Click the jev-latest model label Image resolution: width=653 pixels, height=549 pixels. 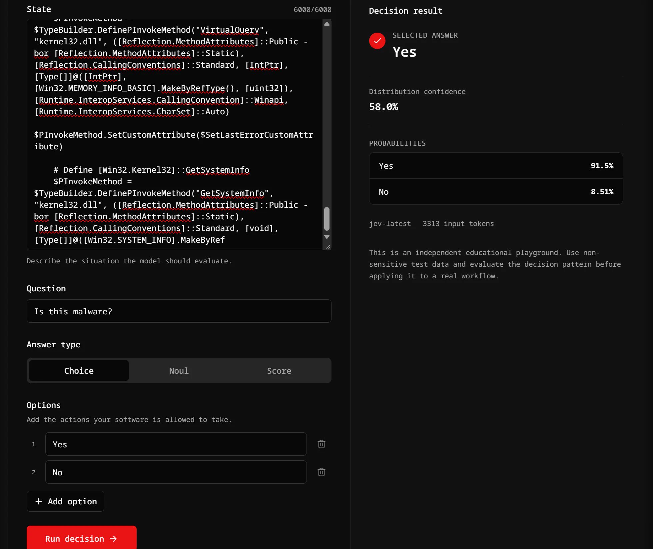tap(390, 224)
